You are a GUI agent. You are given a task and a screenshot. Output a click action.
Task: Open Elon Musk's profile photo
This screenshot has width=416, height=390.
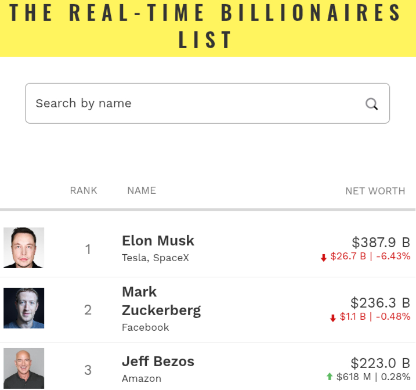[x=24, y=248]
